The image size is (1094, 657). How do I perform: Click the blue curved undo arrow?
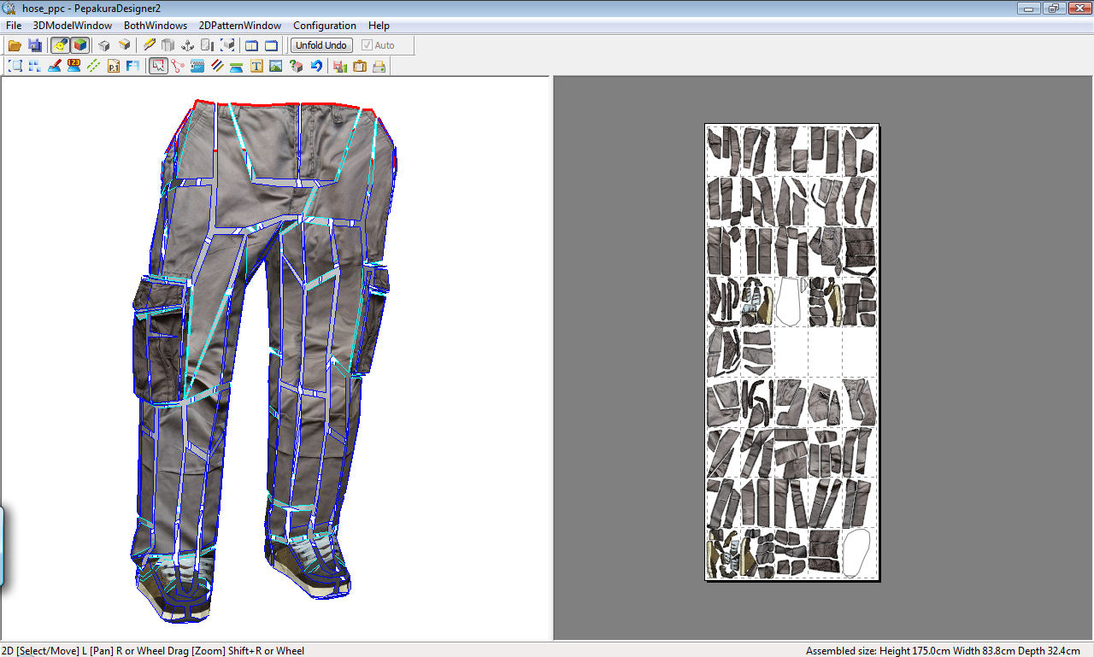pos(316,66)
